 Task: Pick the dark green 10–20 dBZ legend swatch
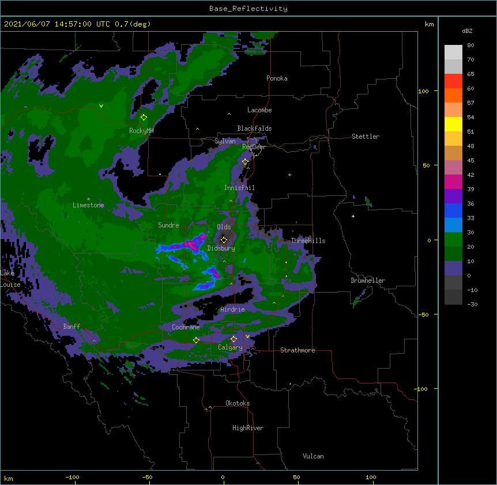coord(453,254)
